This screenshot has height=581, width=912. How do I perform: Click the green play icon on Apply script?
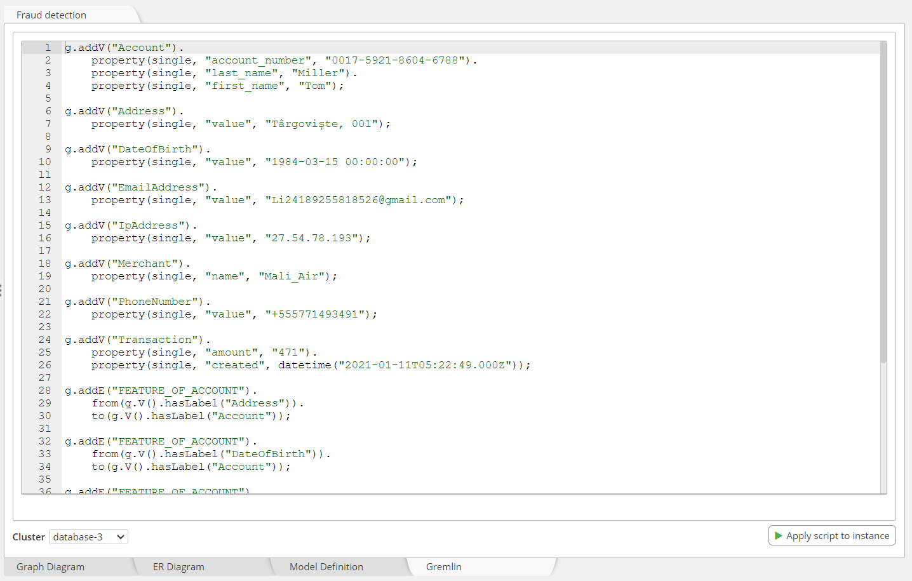click(778, 536)
